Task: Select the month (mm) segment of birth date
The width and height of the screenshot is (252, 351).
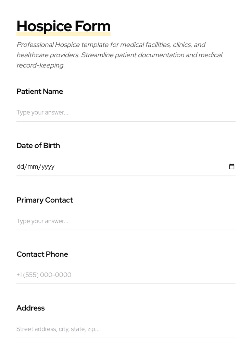Action: pos(33,167)
